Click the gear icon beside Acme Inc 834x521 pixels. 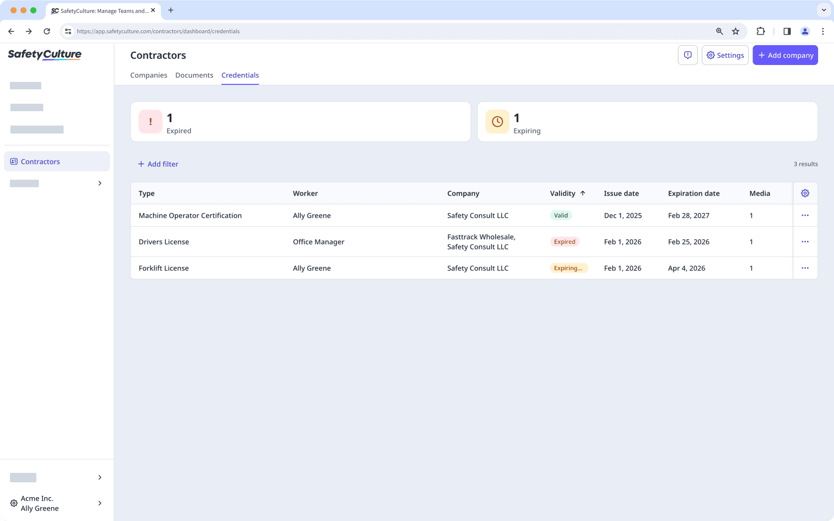13,503
